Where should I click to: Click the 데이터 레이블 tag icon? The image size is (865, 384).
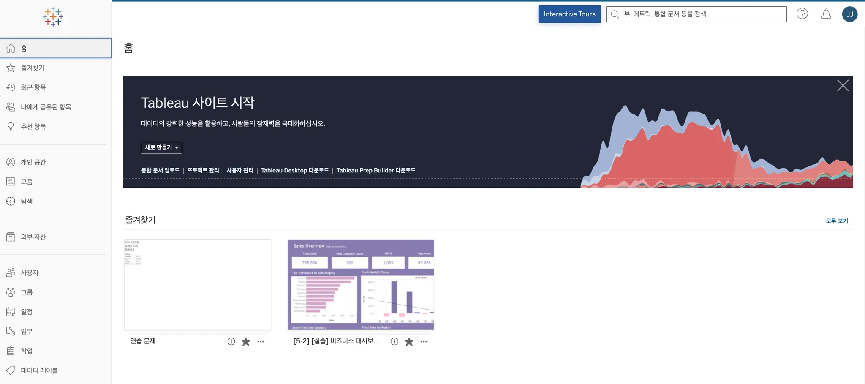point(11,370)
